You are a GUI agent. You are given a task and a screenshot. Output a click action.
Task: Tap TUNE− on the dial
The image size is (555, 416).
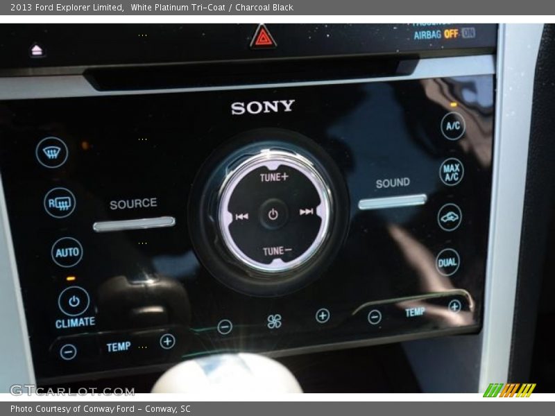tap(277, 251)
